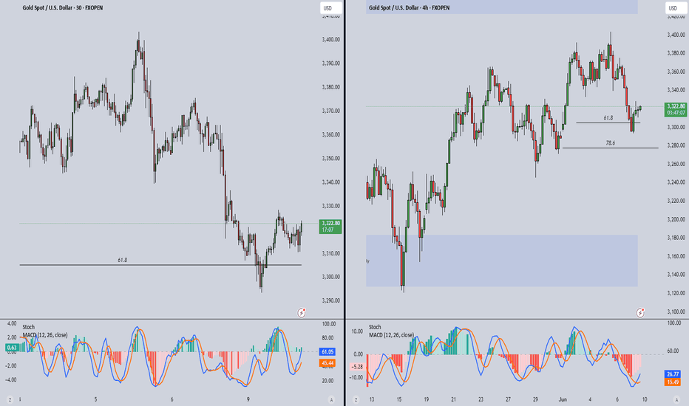Screen dimensions: 689x406
Task: Click -4.00 on the 30-minute MACD scale
Action: tap(10, 380)
